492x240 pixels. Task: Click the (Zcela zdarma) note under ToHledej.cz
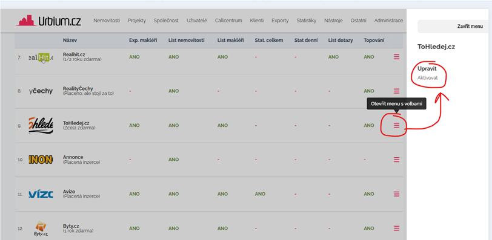(x=79, y=128)
